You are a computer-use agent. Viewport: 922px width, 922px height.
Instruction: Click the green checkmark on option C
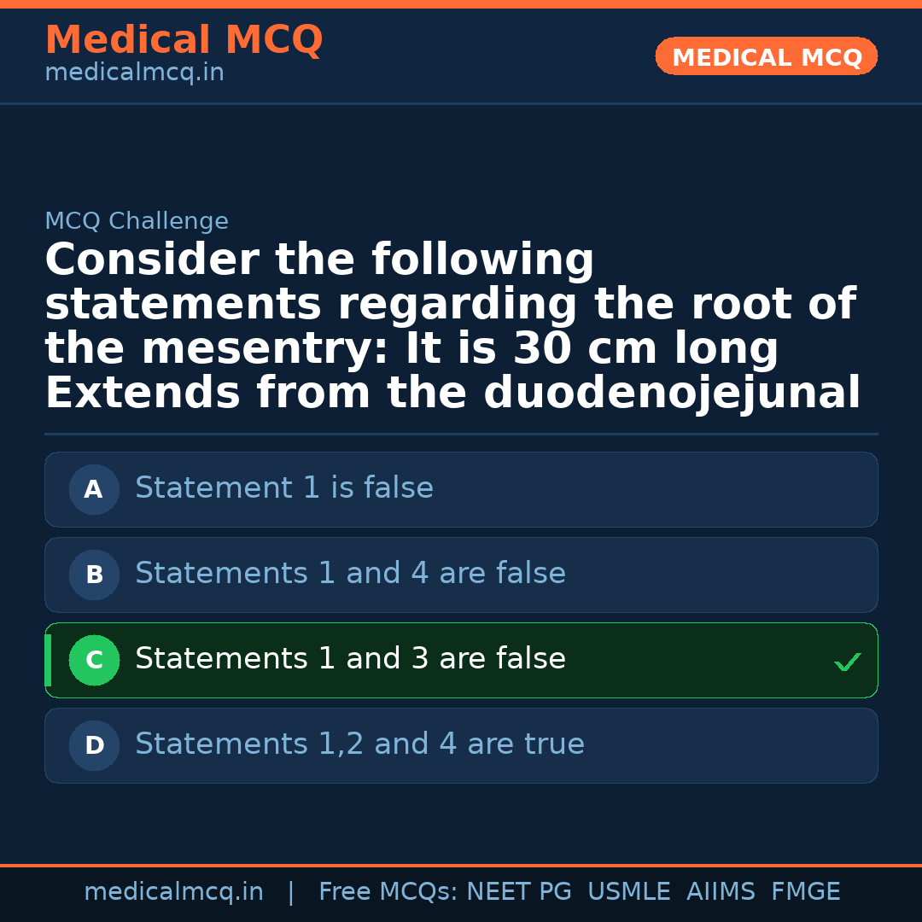[847, 661]
